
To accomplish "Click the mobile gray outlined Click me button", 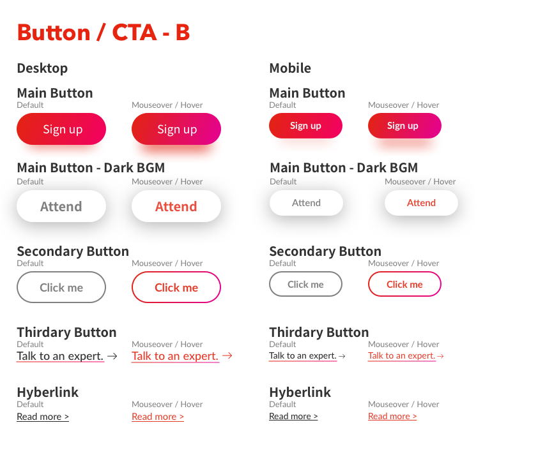I will [305, 284].
